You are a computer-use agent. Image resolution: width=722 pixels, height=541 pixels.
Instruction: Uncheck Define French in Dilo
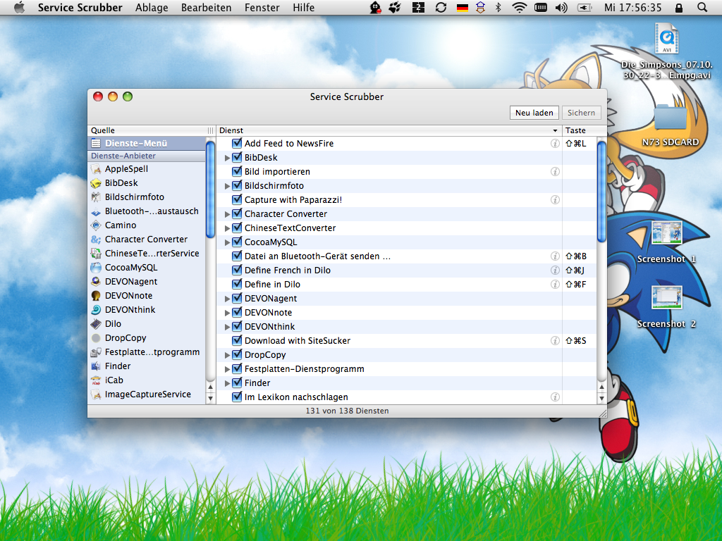point(237,270)
